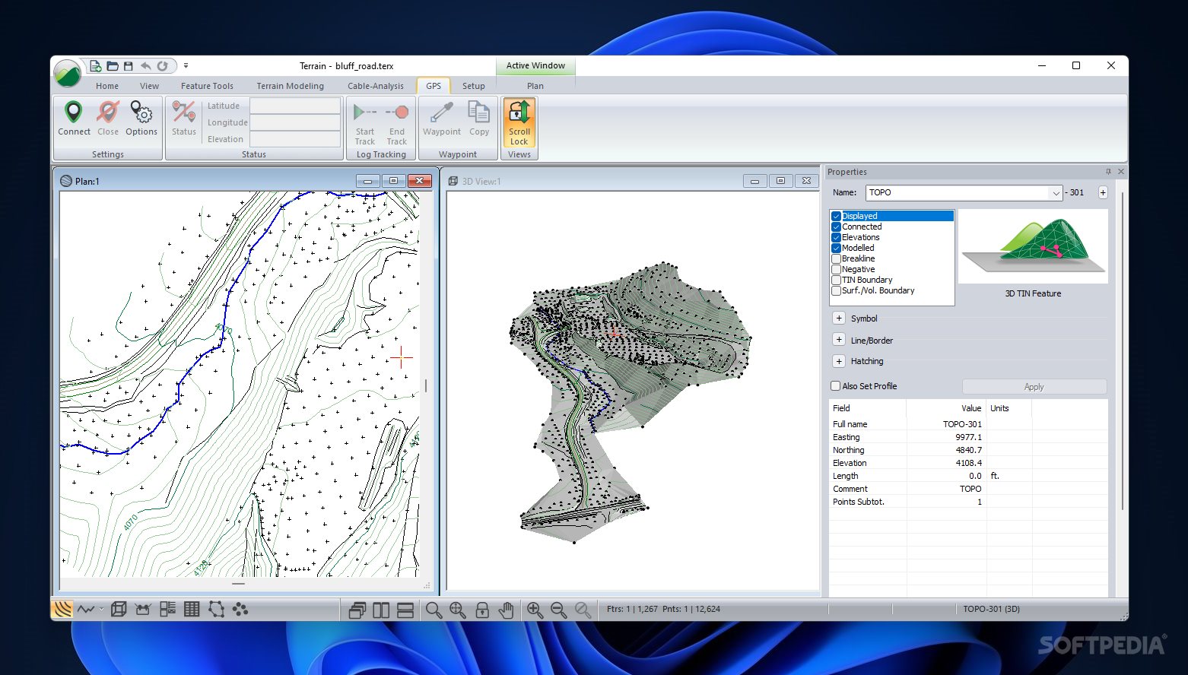
Task: Expand the Symbol section
Action: 839,318
